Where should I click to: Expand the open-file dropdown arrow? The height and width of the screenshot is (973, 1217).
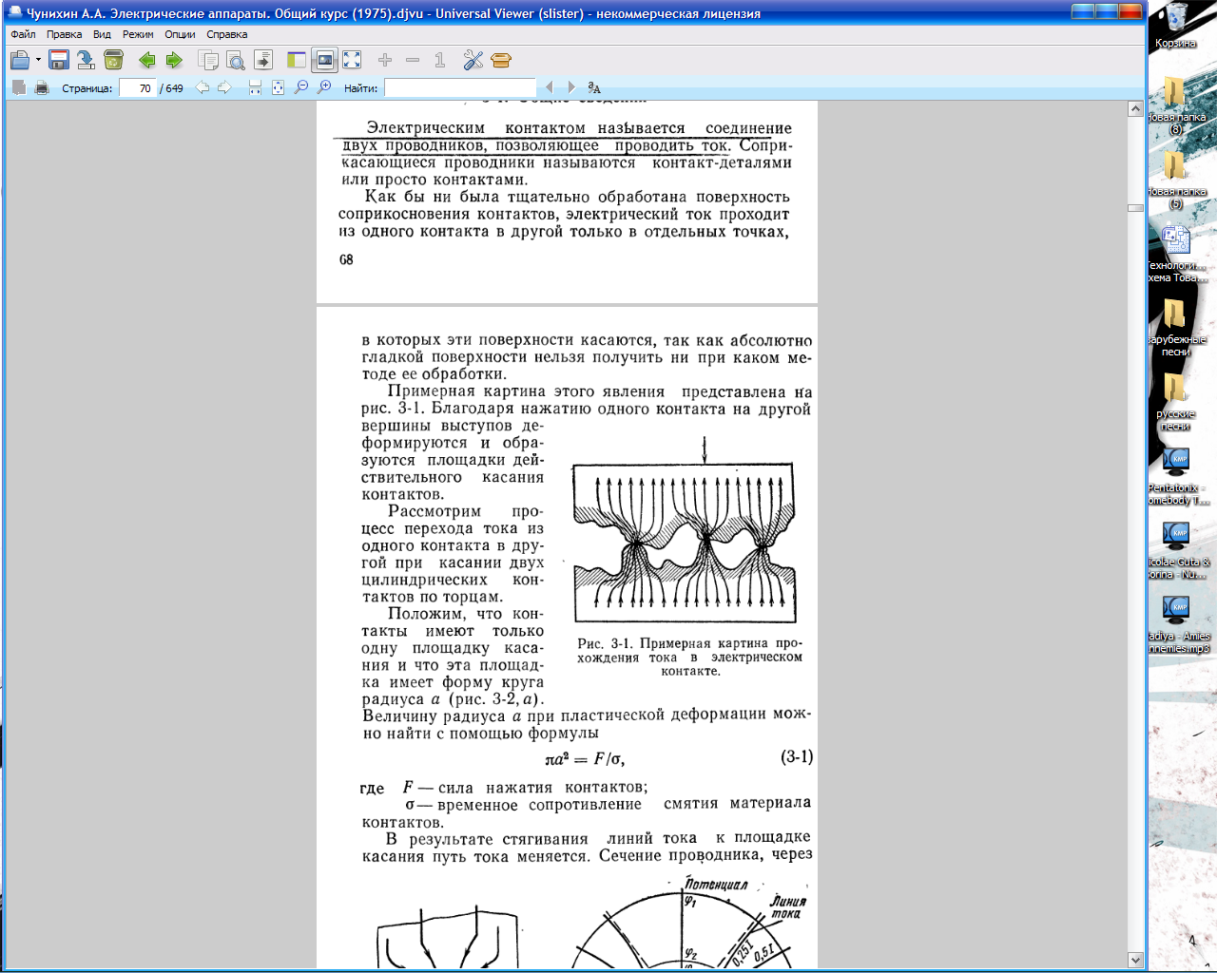[x=38, y=60]
